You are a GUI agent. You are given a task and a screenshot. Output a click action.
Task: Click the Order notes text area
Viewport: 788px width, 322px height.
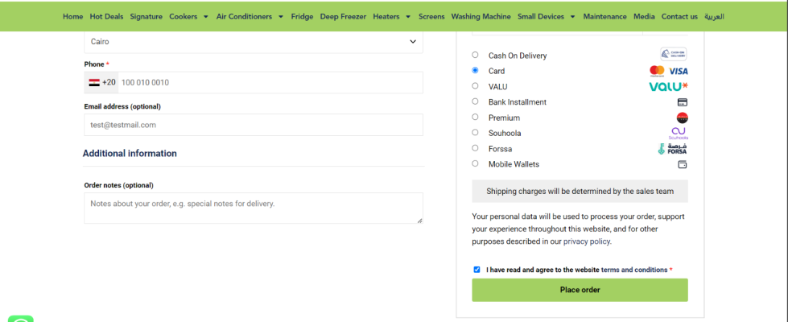[x=253, y=208]
